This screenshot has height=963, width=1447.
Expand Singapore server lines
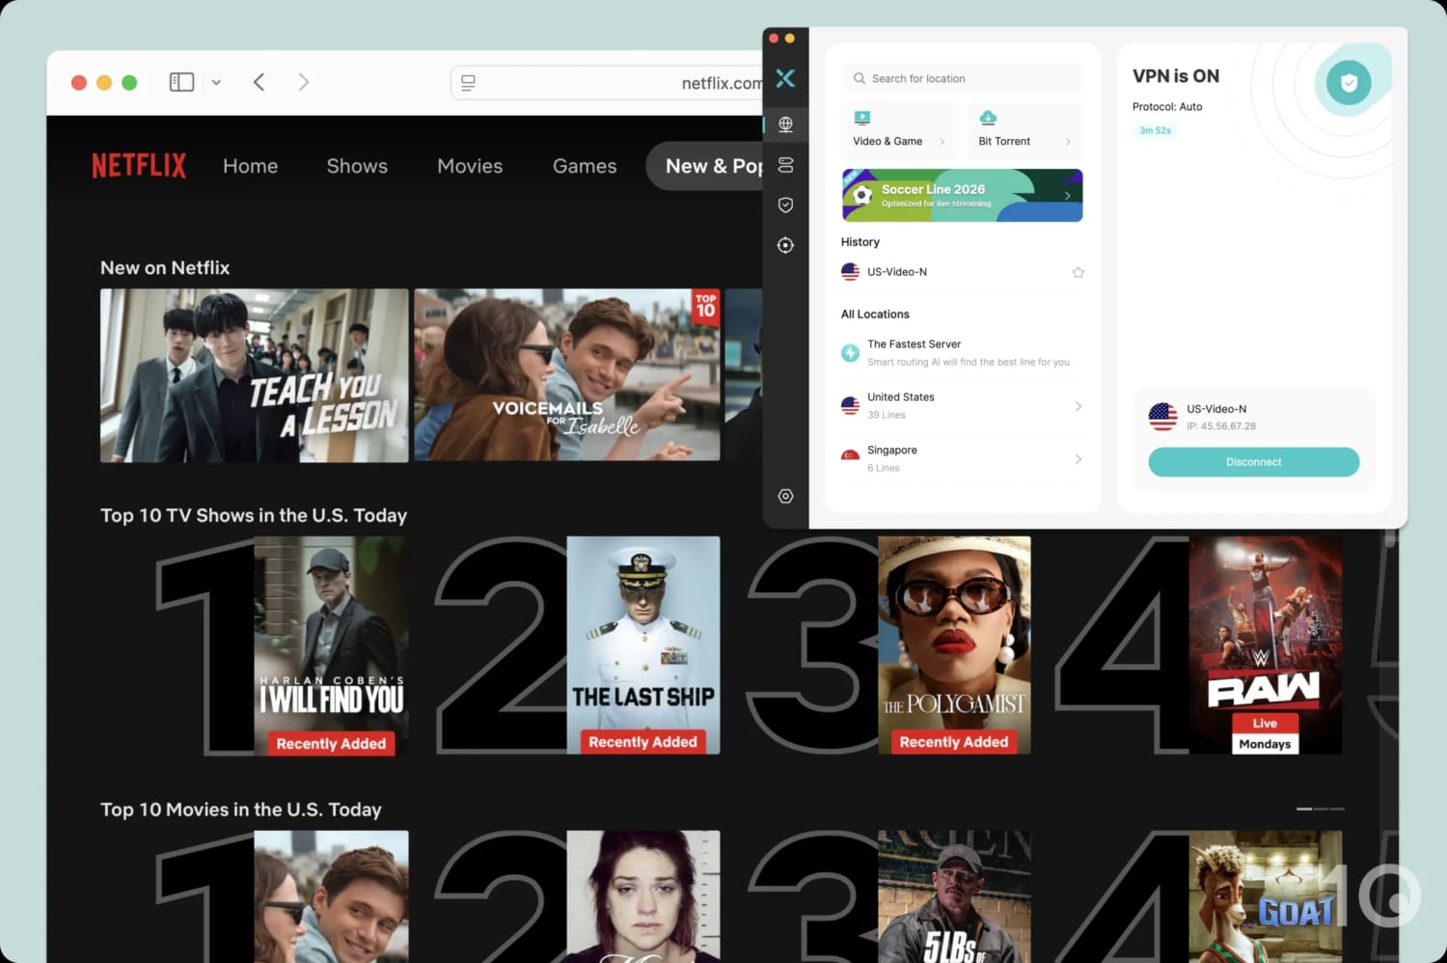coord(1078,459)
